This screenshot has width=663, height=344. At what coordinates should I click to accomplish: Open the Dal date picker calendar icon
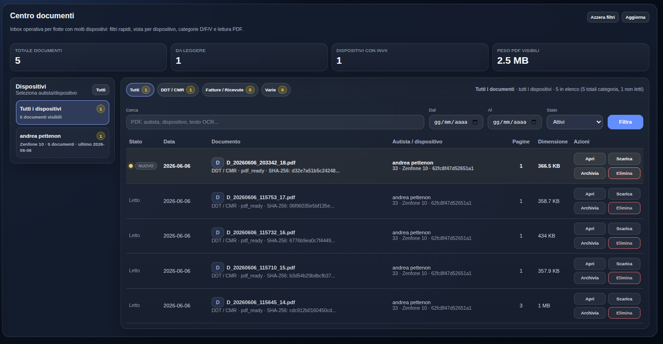click(475, 122)
